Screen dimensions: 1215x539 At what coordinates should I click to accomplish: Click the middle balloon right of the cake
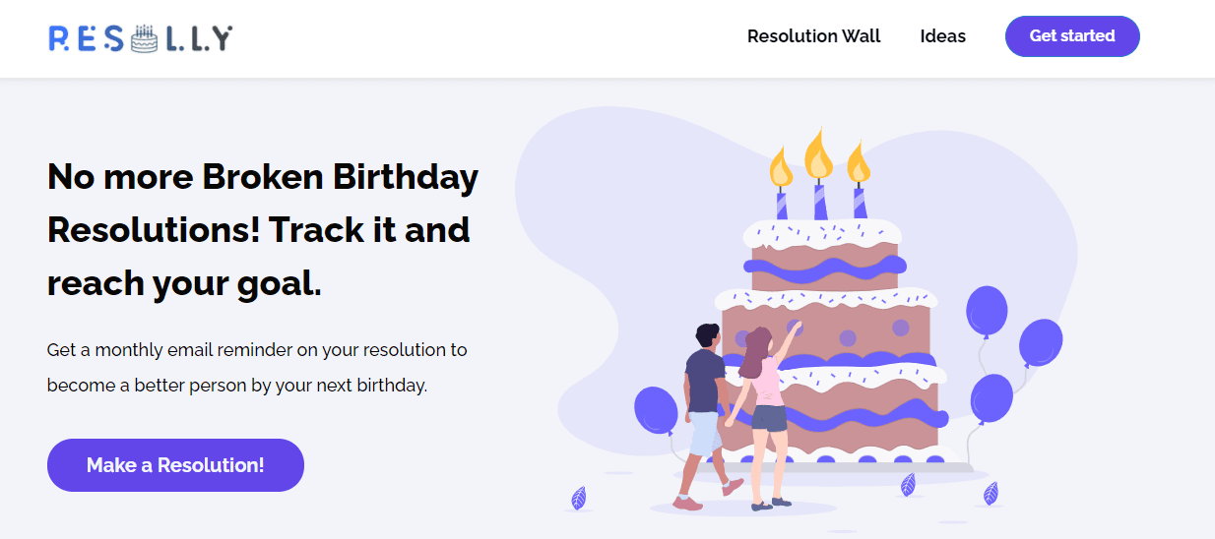[1040, 342]
